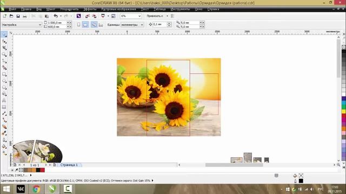Screen dimensions: 346x194
Task: Open the Fill tool flyout
Action: point(4,147)
